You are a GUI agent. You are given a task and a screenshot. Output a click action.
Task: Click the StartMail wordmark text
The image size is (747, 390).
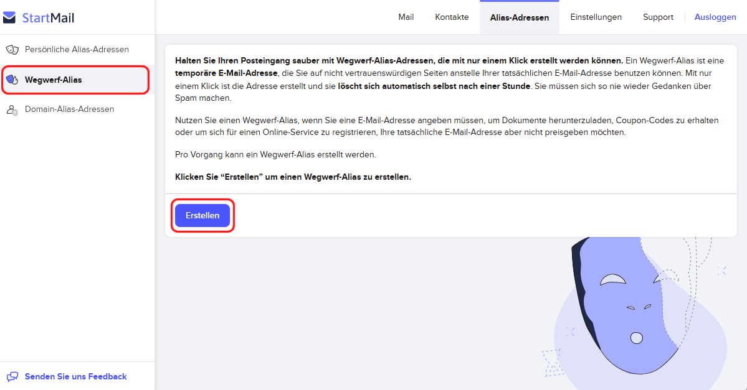(48, 18)
